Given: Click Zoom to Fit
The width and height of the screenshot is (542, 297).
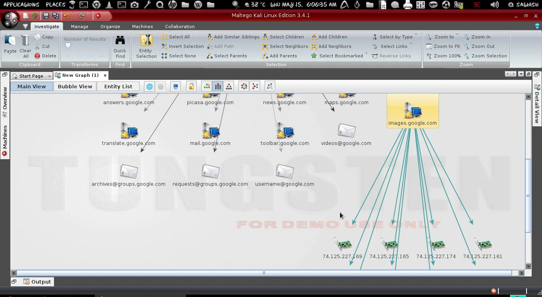Looking at the screenshot, I should pos(443,46).
